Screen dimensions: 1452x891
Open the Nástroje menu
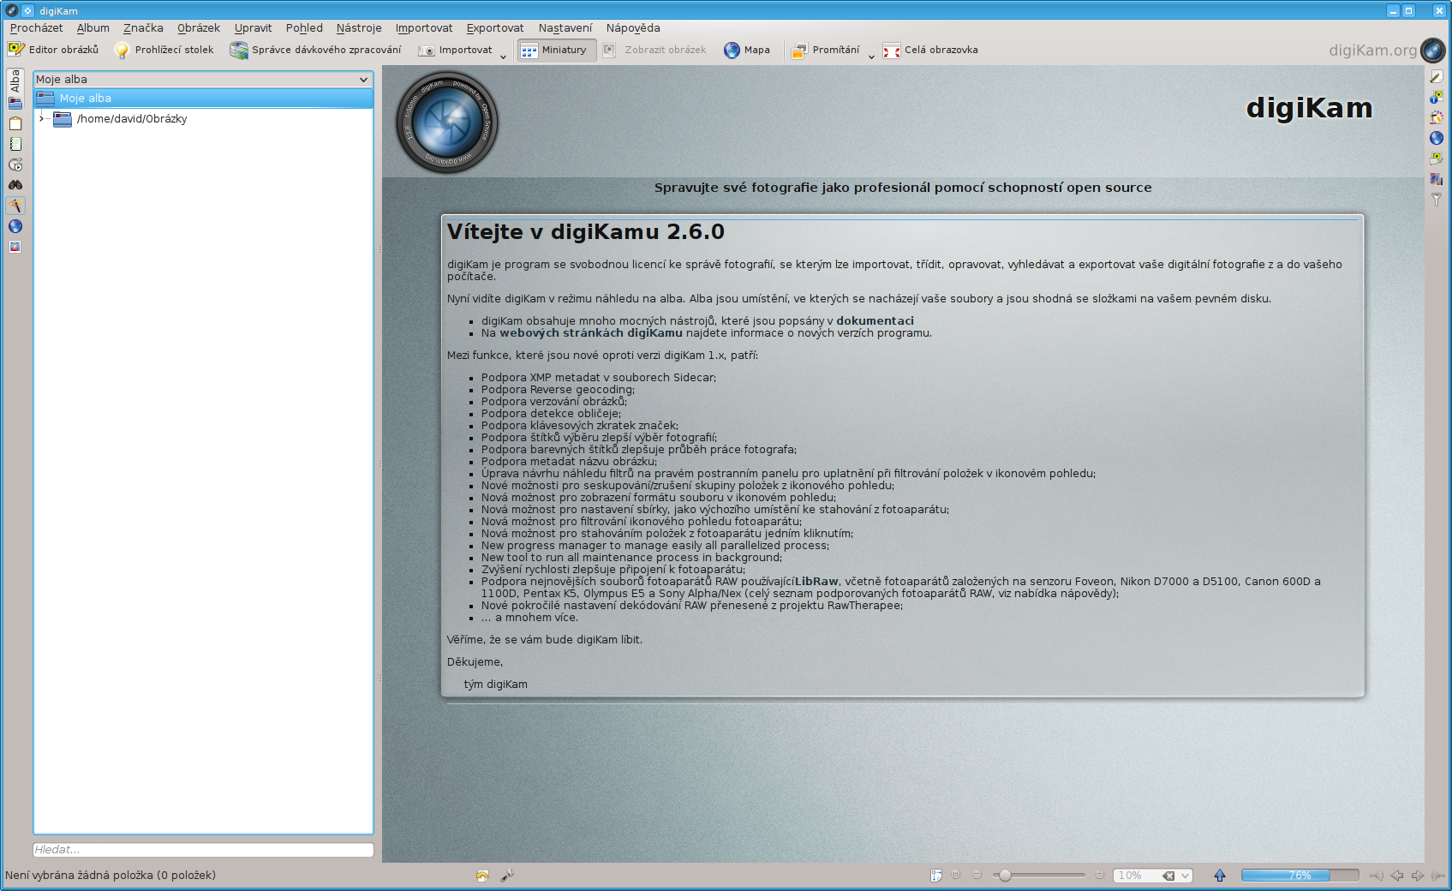(x=359, y=28)
